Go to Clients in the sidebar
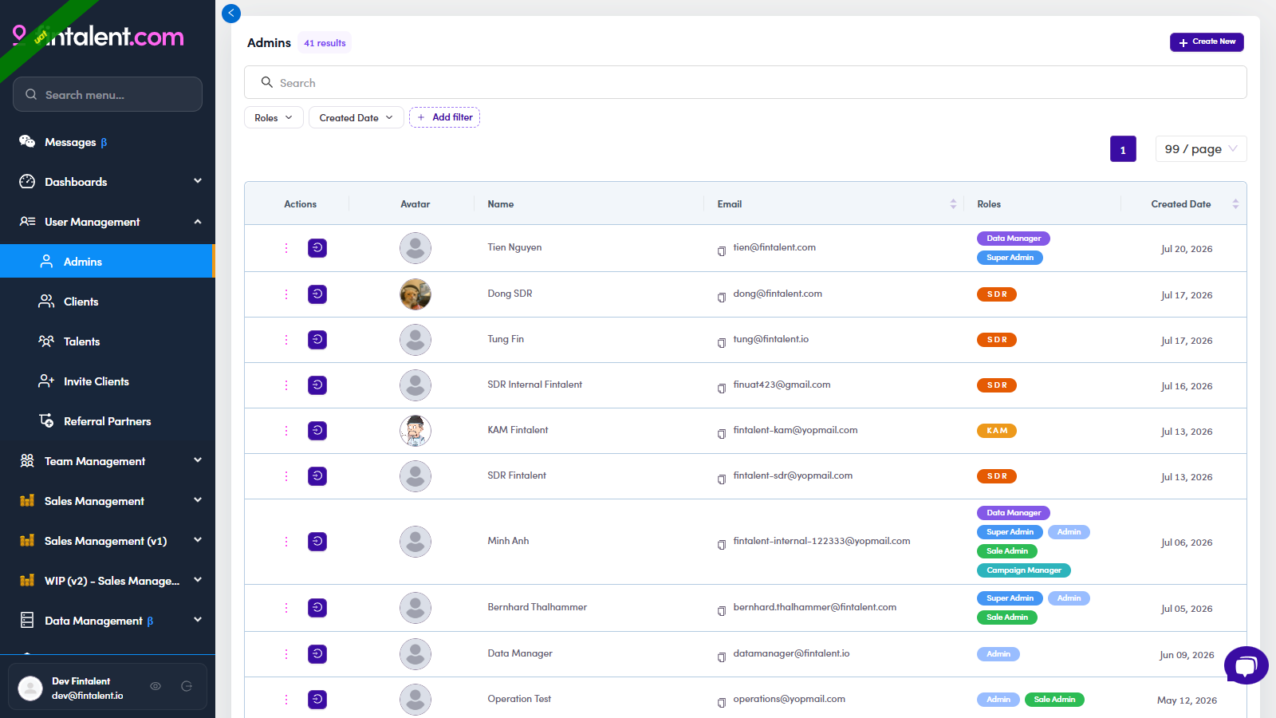 108,302
